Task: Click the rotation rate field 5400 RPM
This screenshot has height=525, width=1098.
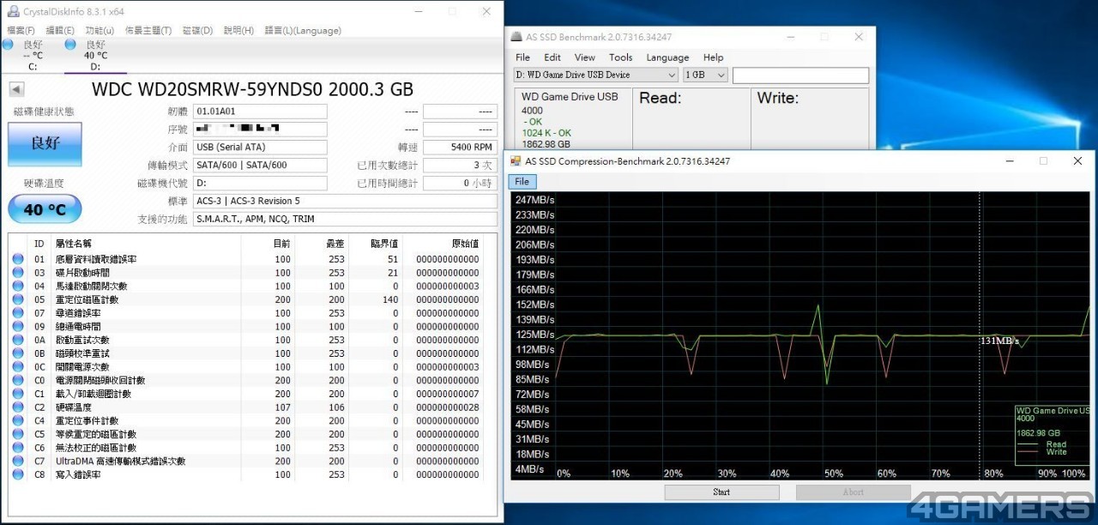Action: [x=460, y=148]
